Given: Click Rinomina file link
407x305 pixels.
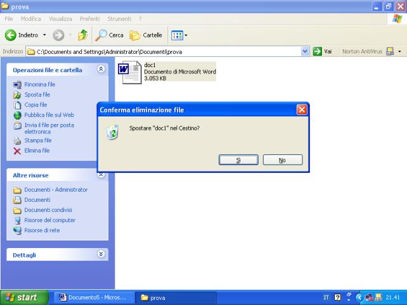Looking at the screenshot, I should pos(40,85).
